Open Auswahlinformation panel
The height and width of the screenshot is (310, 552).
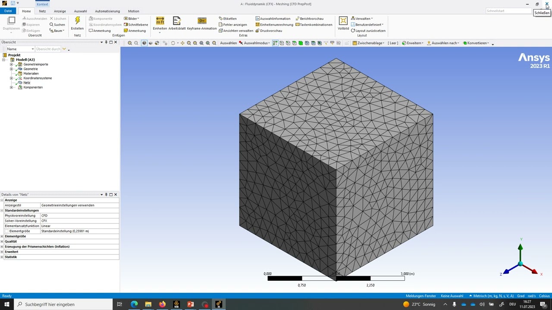(x=273, y=19)
